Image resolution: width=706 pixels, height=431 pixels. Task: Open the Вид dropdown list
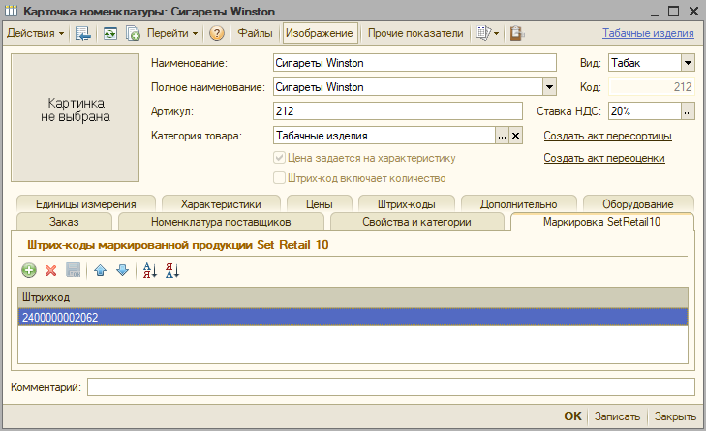point(688,63)
